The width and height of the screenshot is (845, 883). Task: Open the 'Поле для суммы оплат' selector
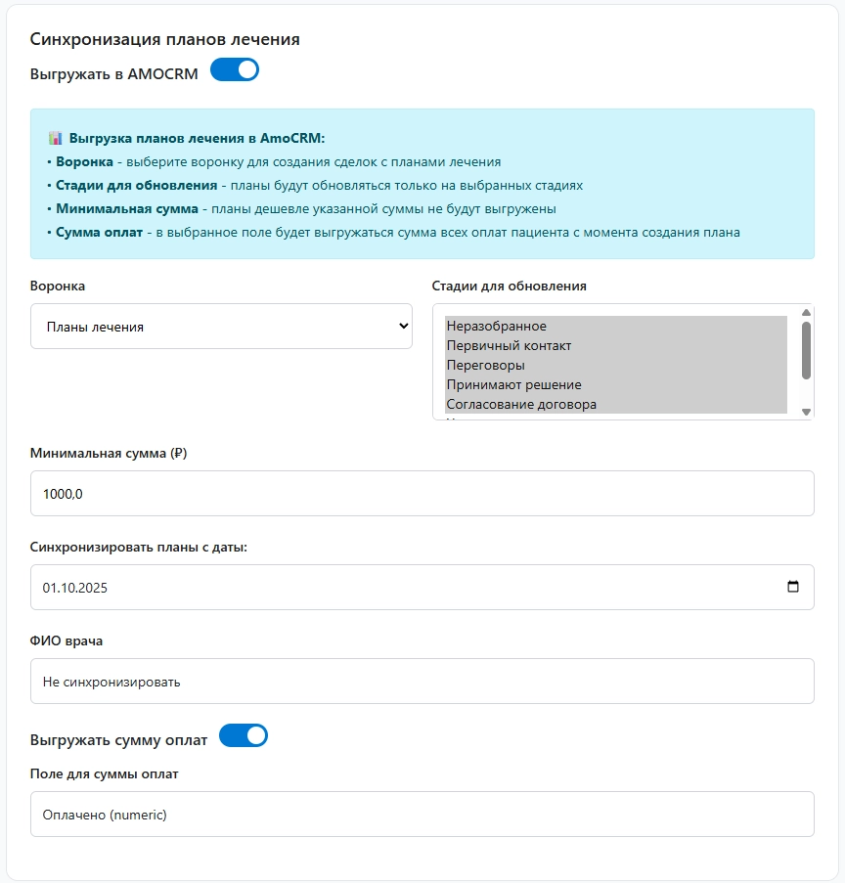pyautogui.click(x=421, y=813)
